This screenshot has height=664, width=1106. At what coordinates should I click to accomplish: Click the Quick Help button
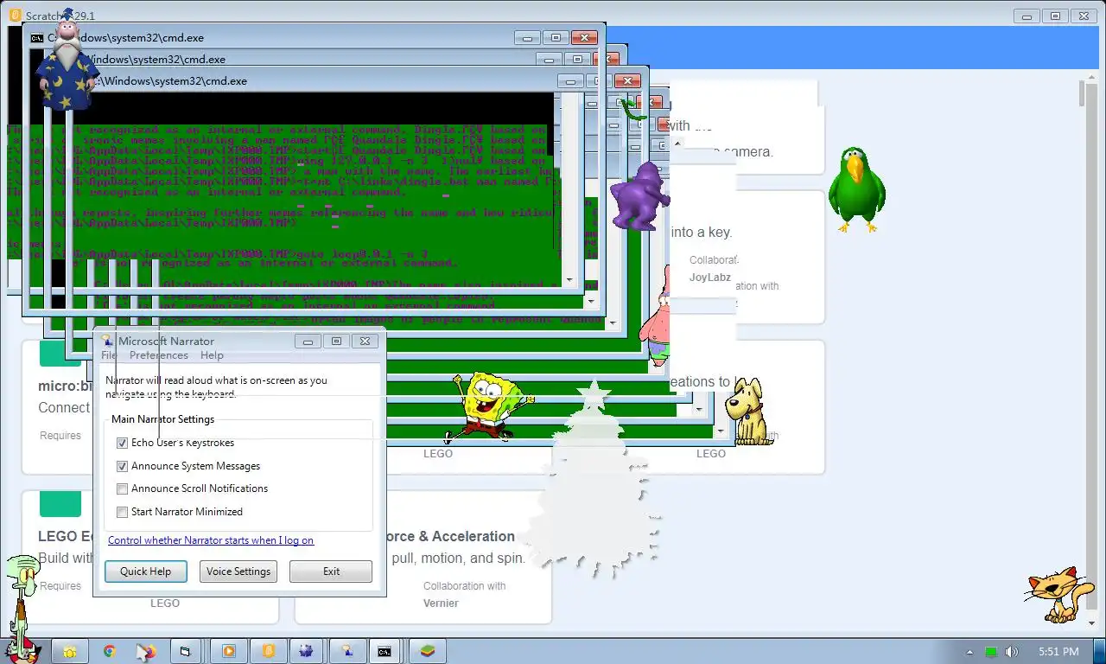(145, 571)
